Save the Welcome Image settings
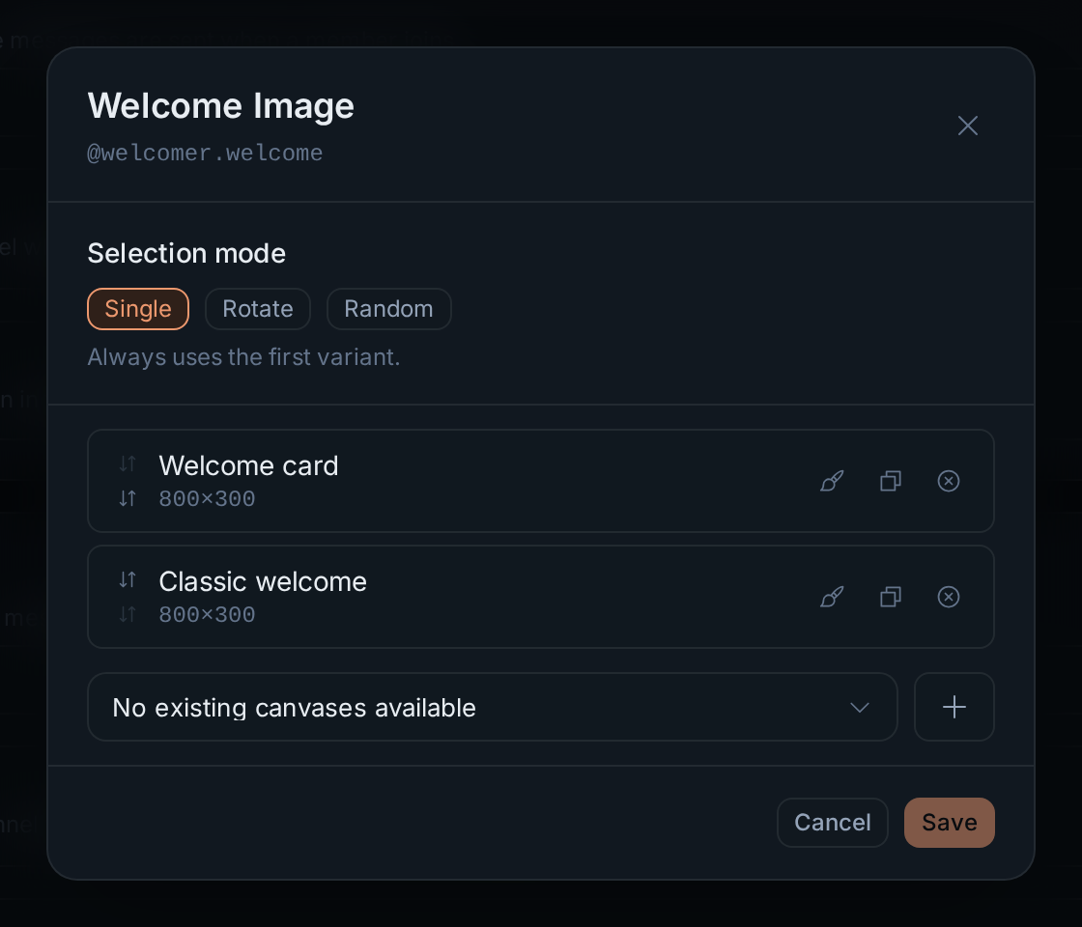Image resolution: width=1082 pixels, height=927 pixels. point(949,822)
